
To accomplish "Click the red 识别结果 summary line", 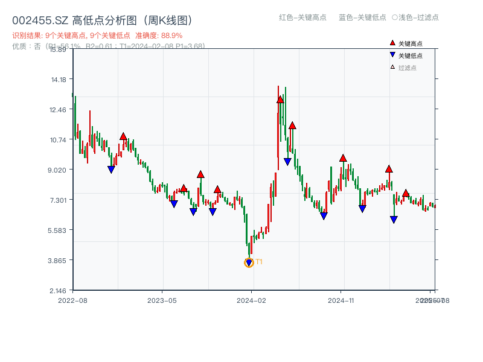I will (97, 36).
